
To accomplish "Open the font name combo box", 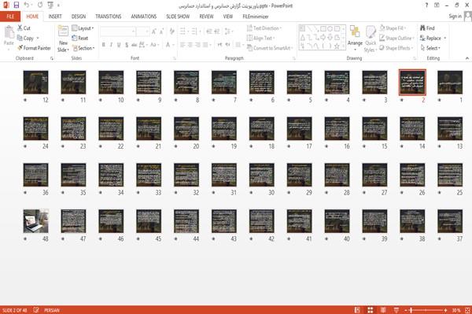I will (118, 31).
